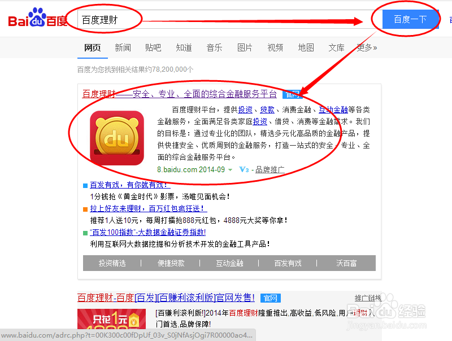Image resolution: width=452 pixels, height=341 pixels.
Task: Open the 拉上好友来理财 red packet link
Action: [149, 208]
